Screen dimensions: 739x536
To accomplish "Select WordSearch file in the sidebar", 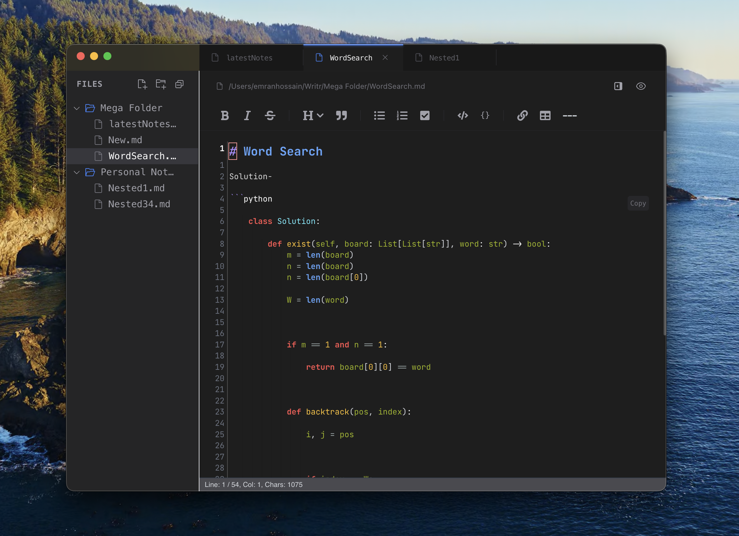I will [133, 156].
